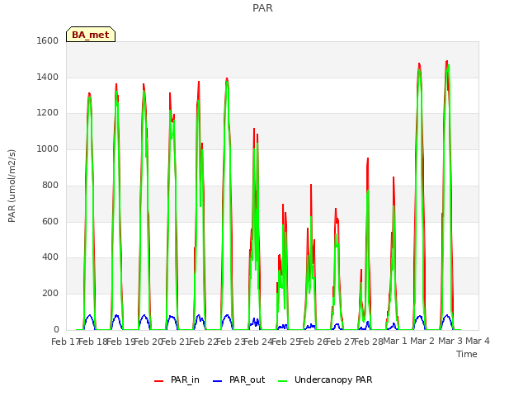Screen dimensions: 528x396
Task: Click the BA_met label tag
Action: tap(91, 35)
